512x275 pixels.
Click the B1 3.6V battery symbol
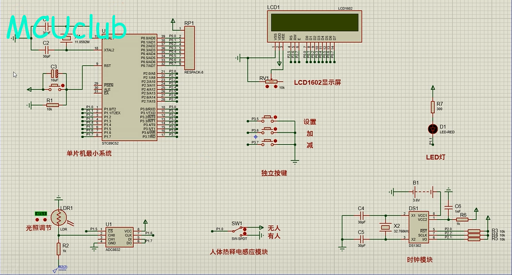click(415, 191)
